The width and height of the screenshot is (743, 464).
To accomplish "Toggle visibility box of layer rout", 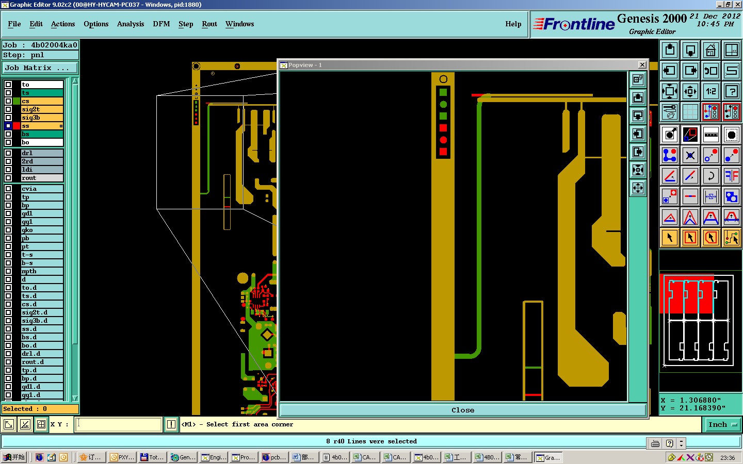I will pos(8,178).
